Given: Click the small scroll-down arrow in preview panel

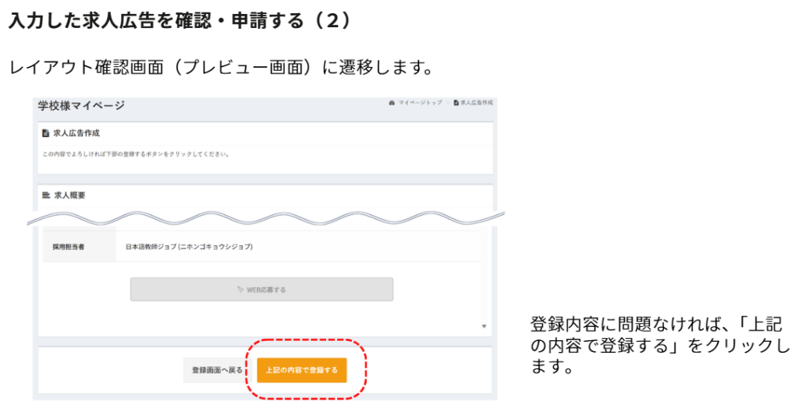Looking at the screenshot, I should tap(484, 326).
